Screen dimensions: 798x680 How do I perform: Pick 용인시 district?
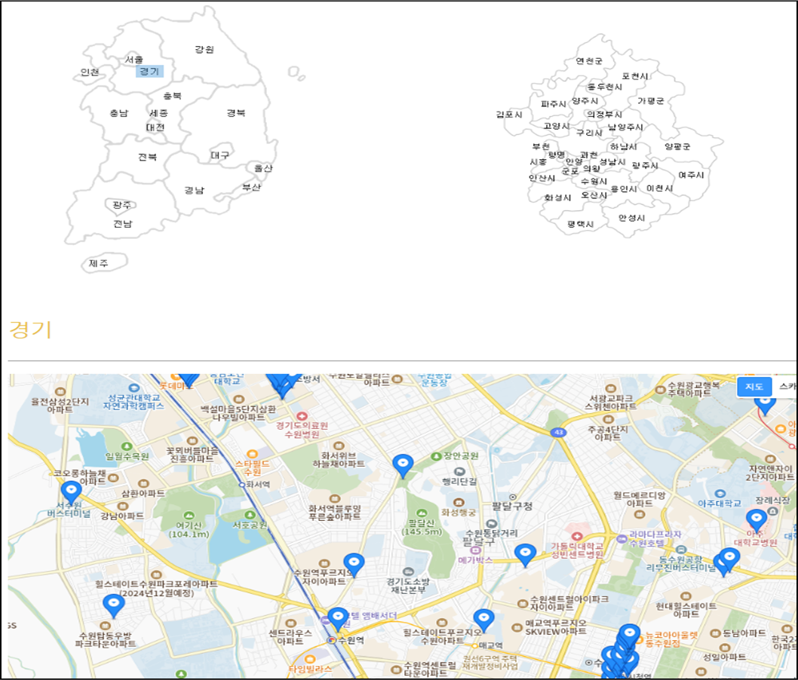(624, 189)
